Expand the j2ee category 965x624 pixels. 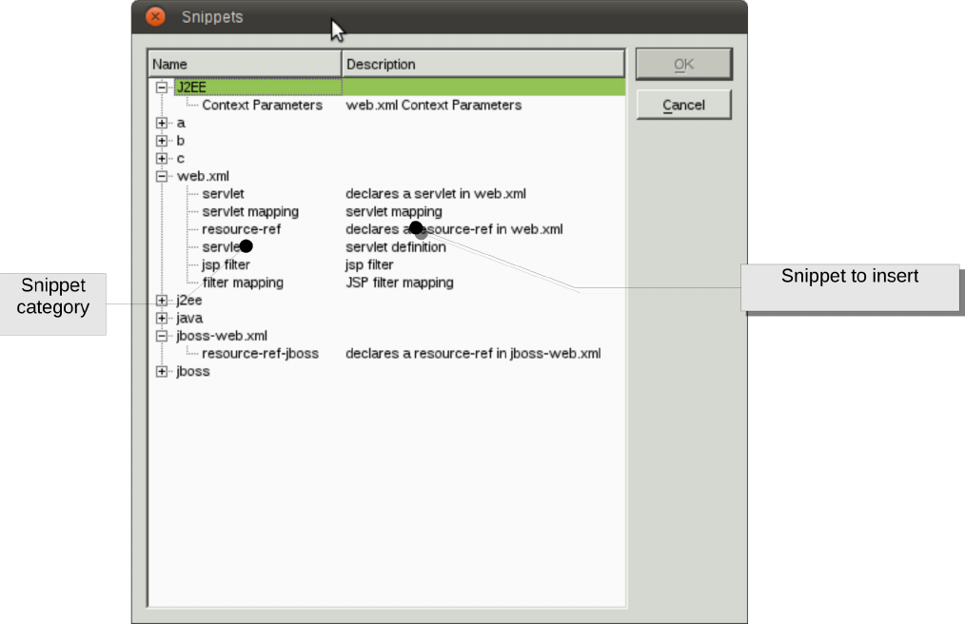click(162, 301)
